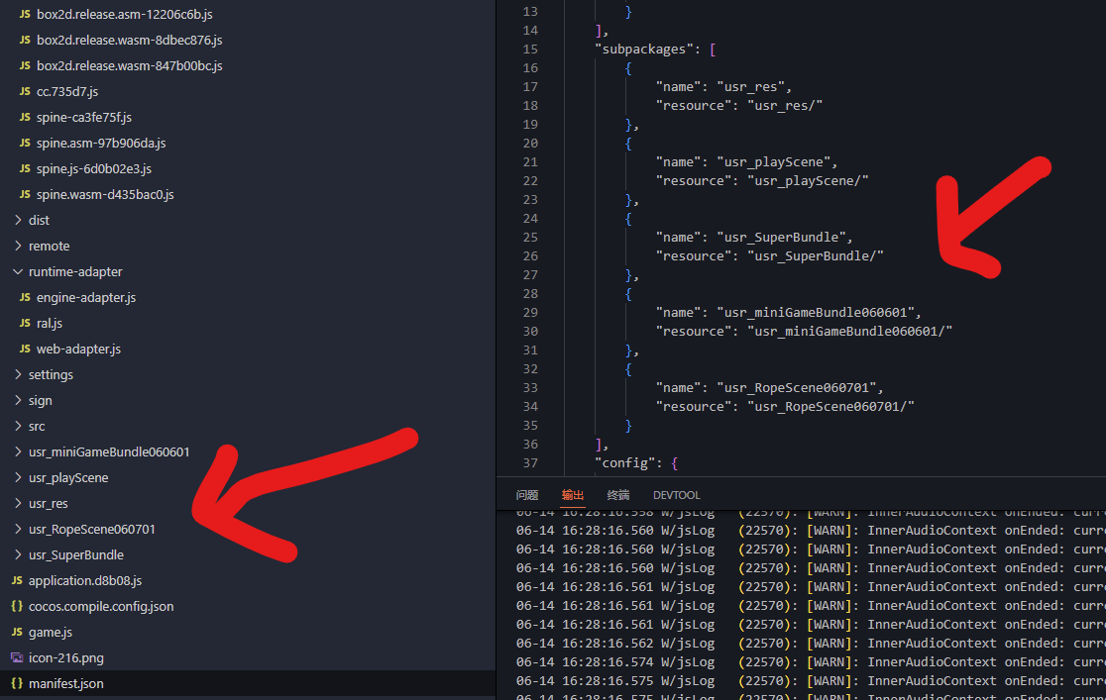Open spine-ca3fe75f.js file
The height and width of the screenshot is (700, 1106).
[x=84, y=117]
